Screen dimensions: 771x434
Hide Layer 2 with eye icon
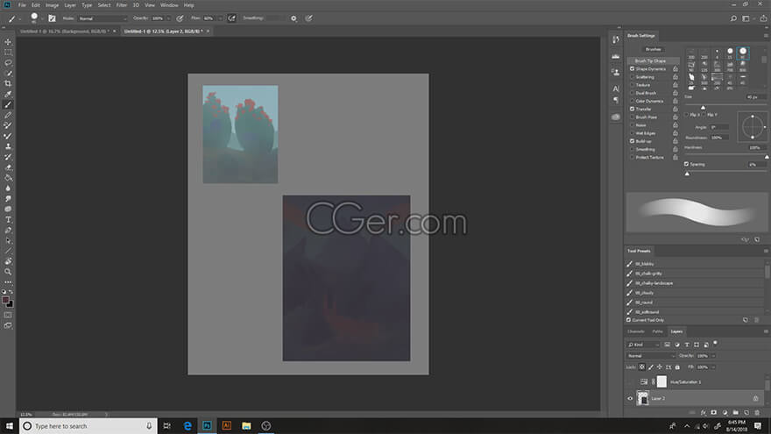click(x=630, y=399)
